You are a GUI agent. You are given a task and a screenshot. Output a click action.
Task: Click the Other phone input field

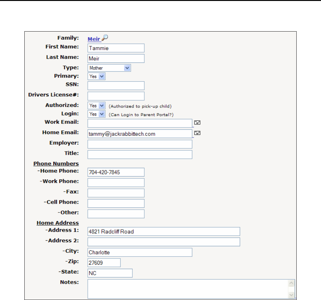pos(116,214)
